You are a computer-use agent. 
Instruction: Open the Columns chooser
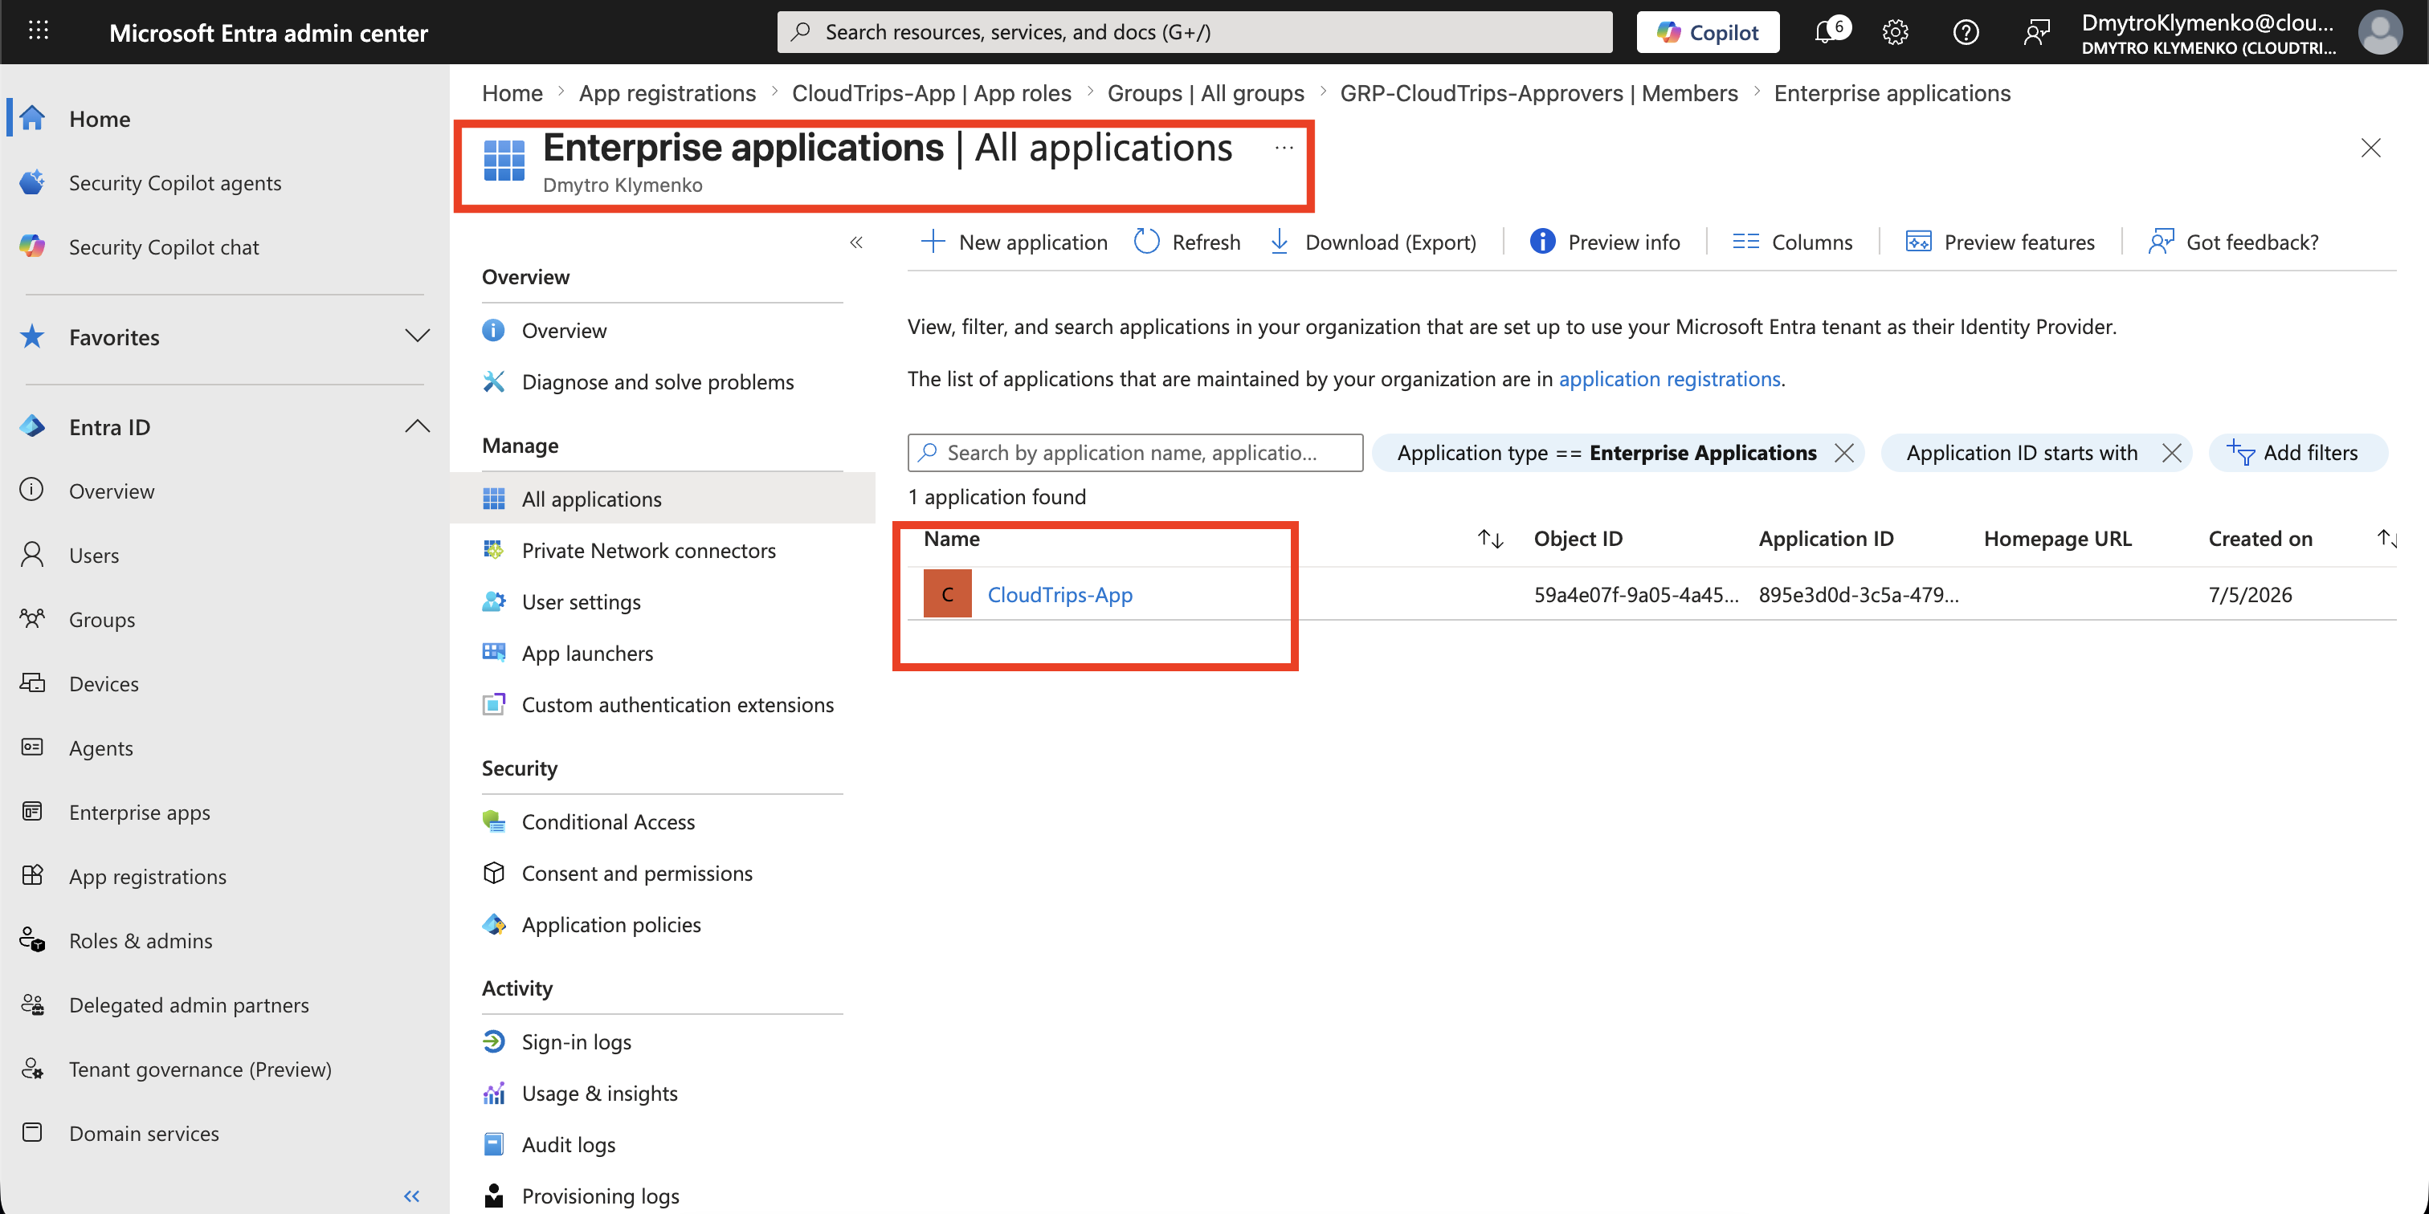(1791, 242)
